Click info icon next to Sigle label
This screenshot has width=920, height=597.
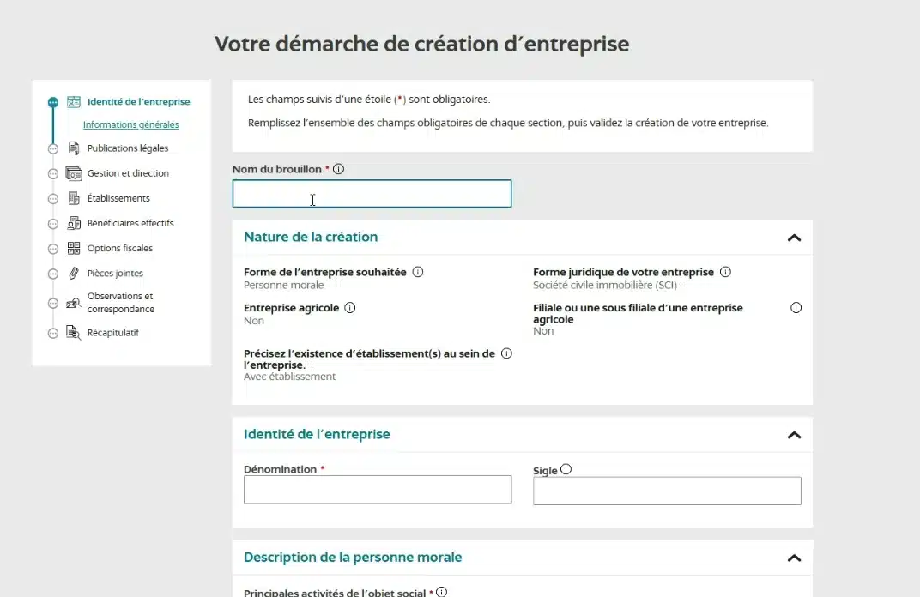(566, 469)
